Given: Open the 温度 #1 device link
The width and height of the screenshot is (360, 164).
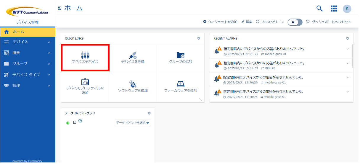Looking at the screenshot, I should click(270, 68).
